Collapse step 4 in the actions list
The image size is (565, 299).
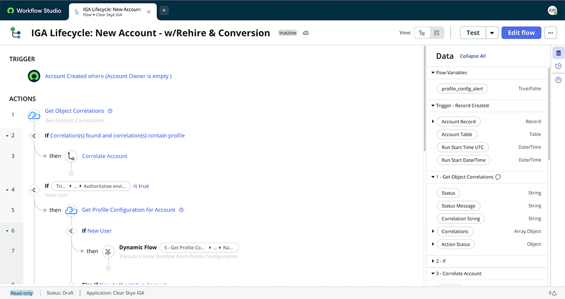point(7,190)
